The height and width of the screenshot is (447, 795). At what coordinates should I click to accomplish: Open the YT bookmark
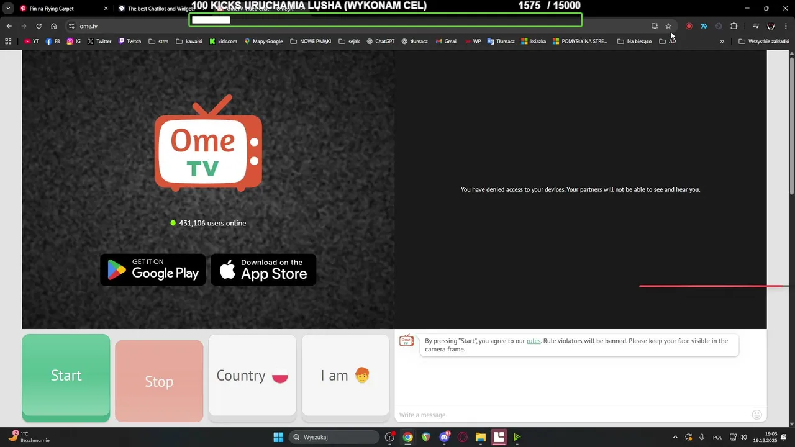coord(32,42)
